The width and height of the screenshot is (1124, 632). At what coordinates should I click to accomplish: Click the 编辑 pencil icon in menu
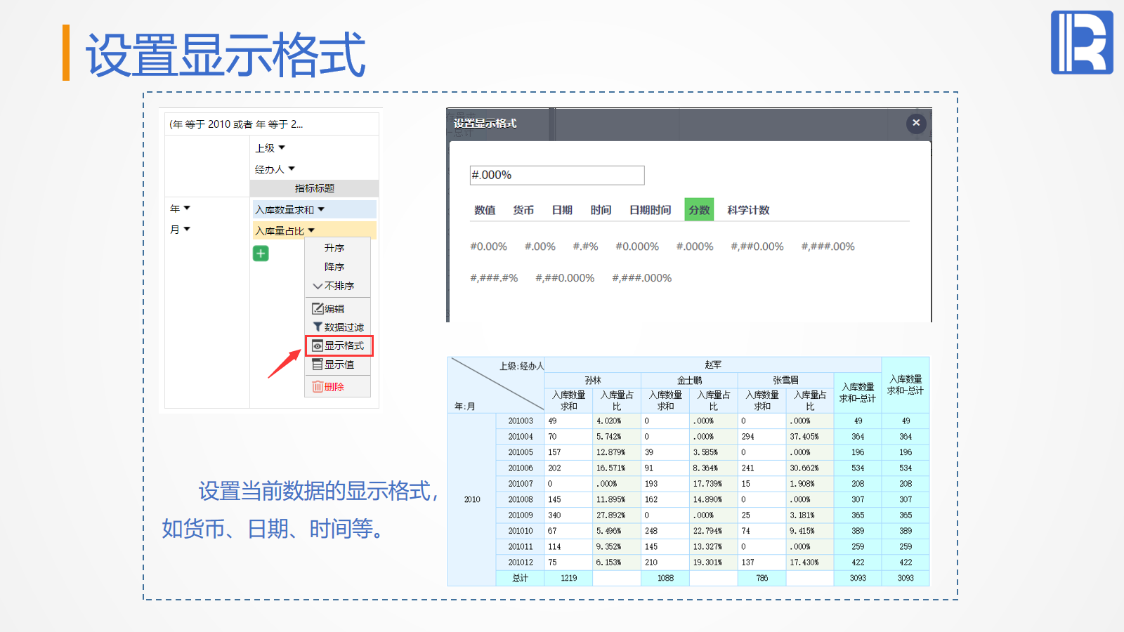tap(318, 309)
